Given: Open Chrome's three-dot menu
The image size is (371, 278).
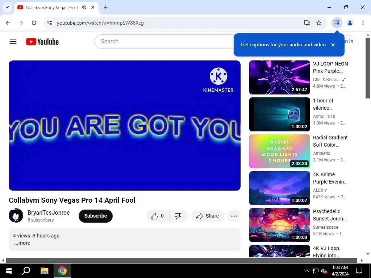Looking at the screenshot, I should (x=363, y=23).
